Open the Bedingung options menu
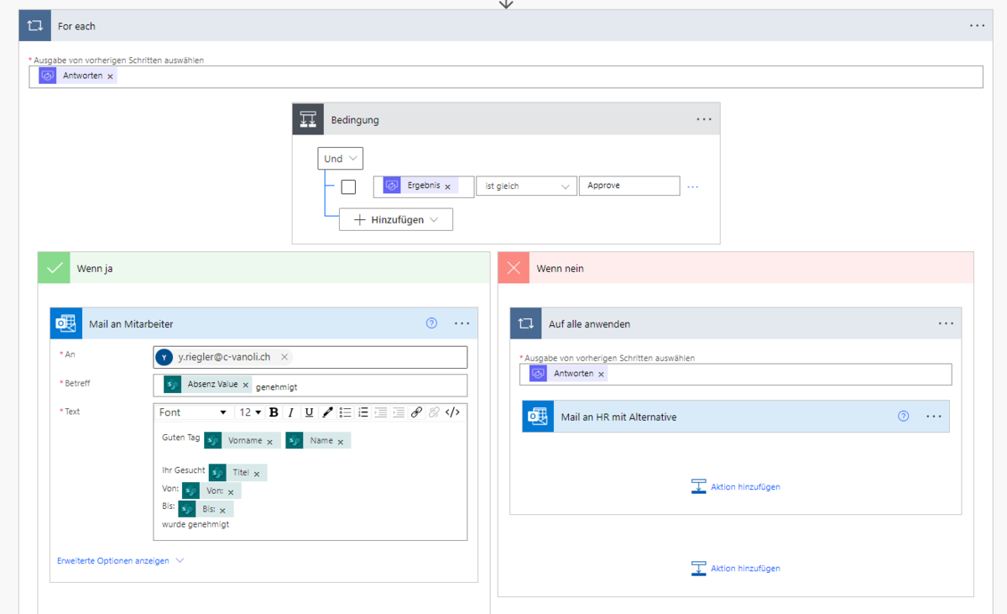This screenshot has width=1007, height=614. pyautogui.click(x=703, y=120)
